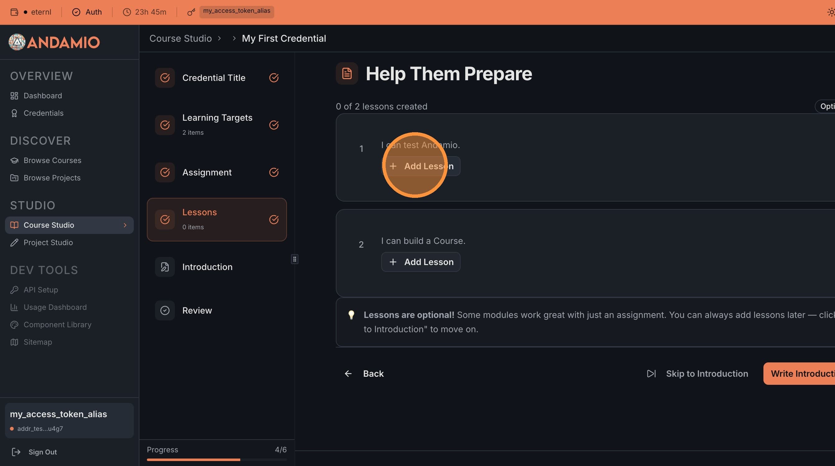Image resolution: width=835 pixels, height=466 pixels.
Task: Click the Credential Title completed checkmark
Action: point(274,78)
